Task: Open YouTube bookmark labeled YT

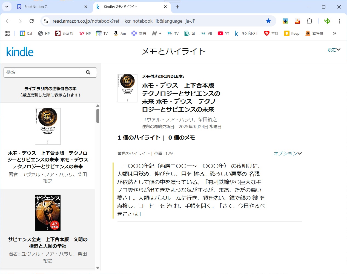Action: tap(223, 33)
